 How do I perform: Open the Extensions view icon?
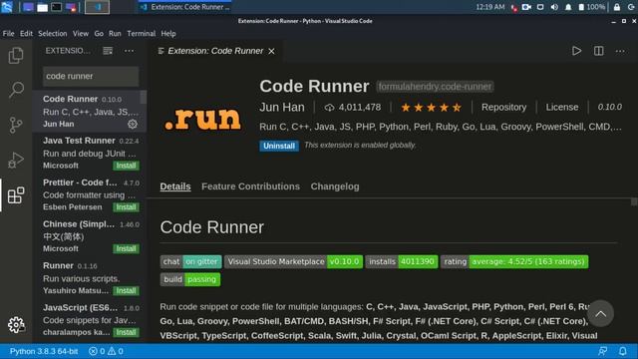(x=16, y=195)
